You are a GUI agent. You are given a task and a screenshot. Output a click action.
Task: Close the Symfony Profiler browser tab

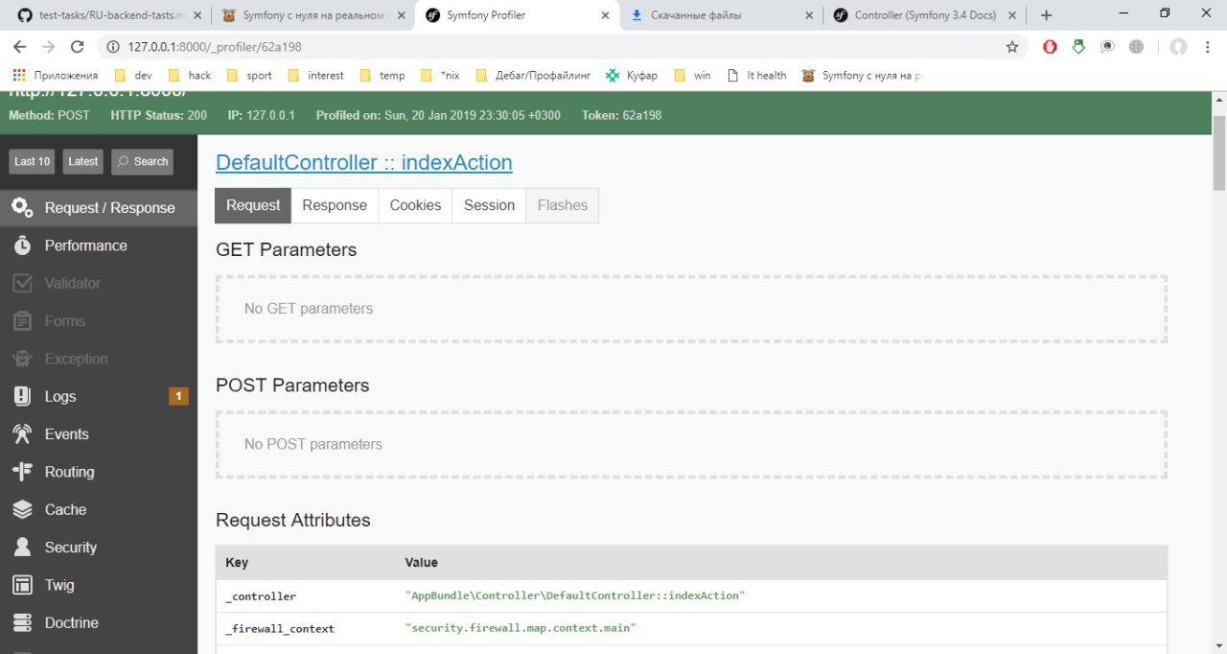pyautogui.click(x=604, y=15)
